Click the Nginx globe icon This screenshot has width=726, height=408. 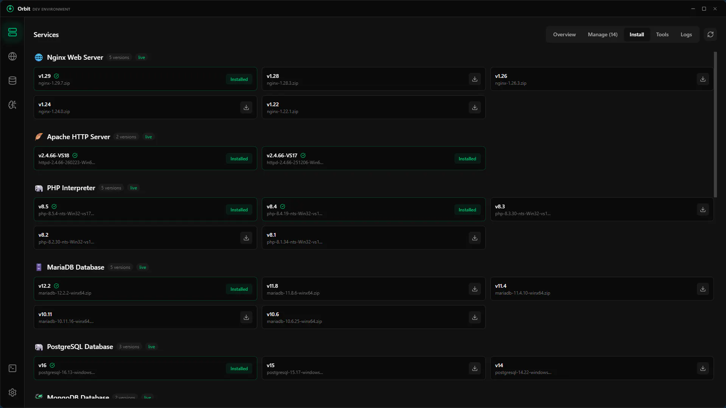tap(39, 57)
